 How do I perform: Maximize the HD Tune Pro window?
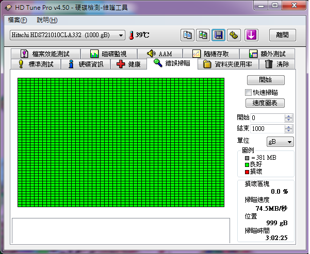point(275,5)
